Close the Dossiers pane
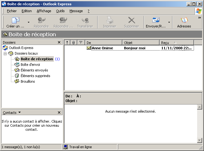Viewport: 204px width, 151px height. point(59,42)
